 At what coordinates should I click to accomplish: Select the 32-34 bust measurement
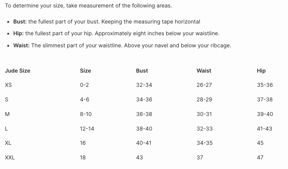pyautogui.click(x=144, y=85)
